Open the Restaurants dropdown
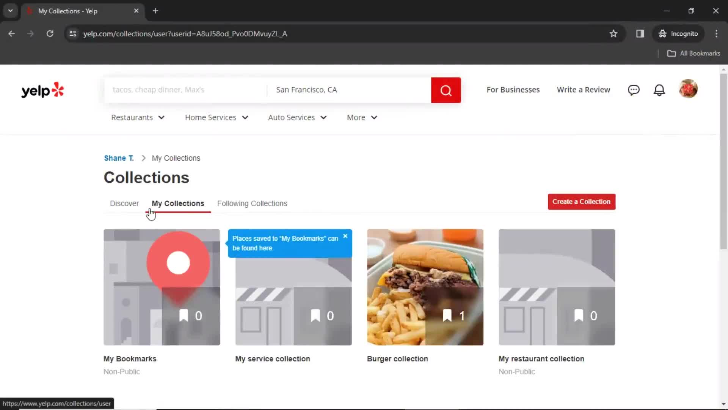This screenshot has width=728, height=410. pyautogui.click(x=138, y=117)
